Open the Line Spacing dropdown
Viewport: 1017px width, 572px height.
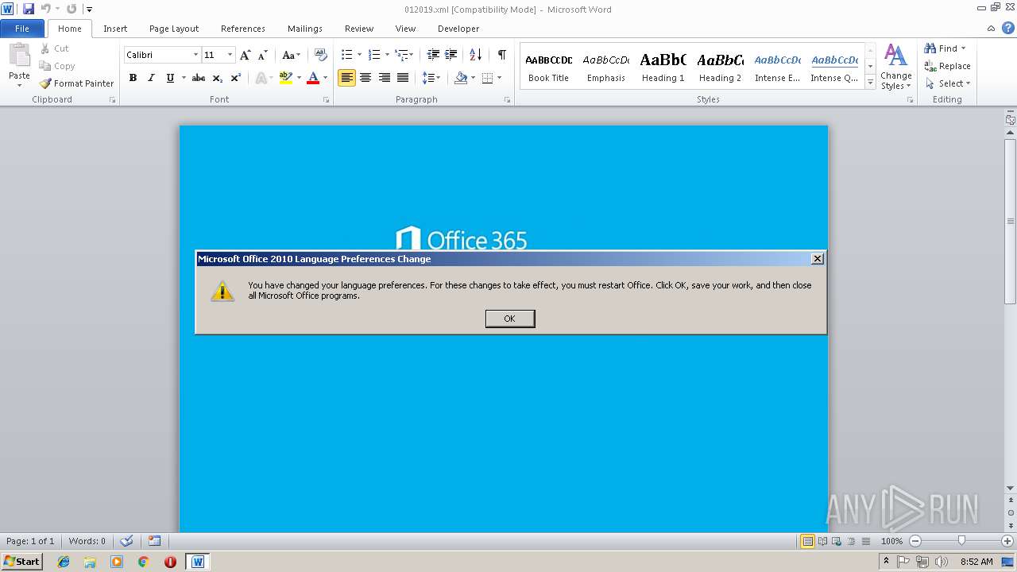pos(431,78)
